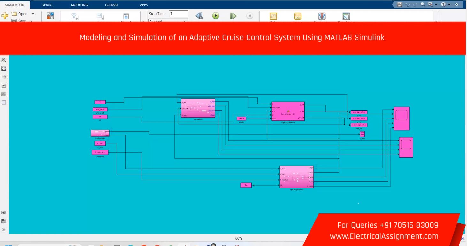Select the small v_lead scope block
Viewport: 467px width, 246px height.
click(x=362, y=134)
